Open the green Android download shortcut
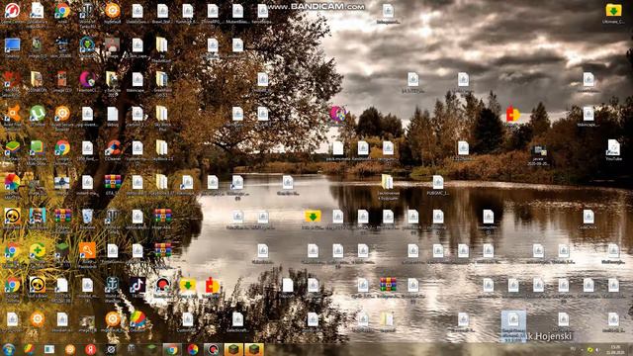Screen dimensions: 633x356 coord(87,44)
